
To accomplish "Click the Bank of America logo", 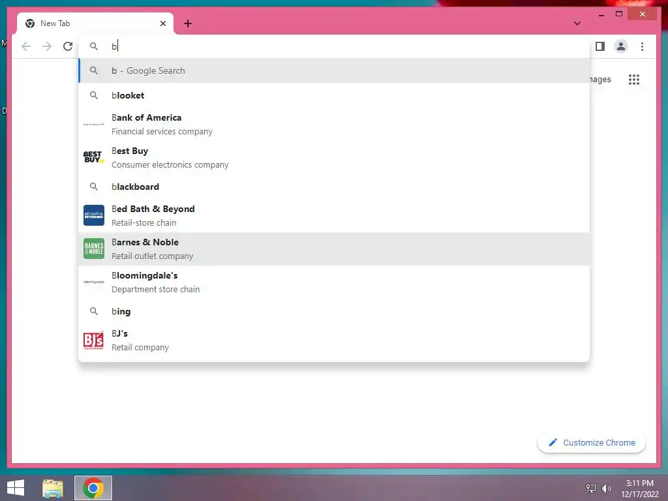I will coord(94,125).
